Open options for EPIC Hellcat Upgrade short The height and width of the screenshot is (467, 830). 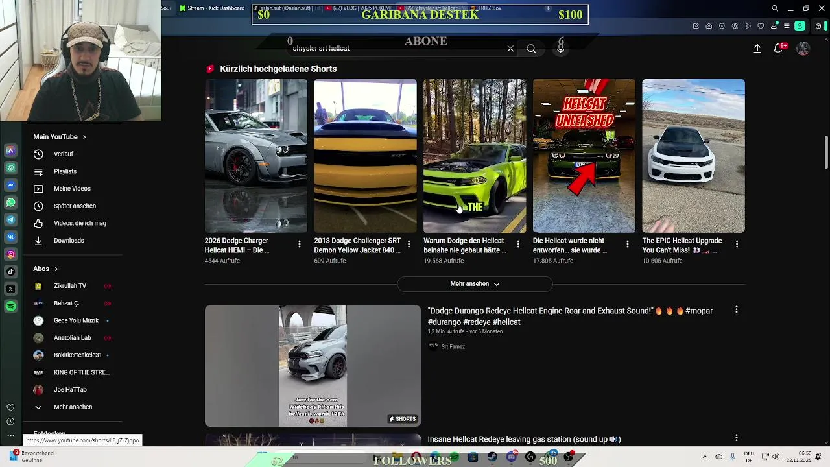click(x=737, y=244)
